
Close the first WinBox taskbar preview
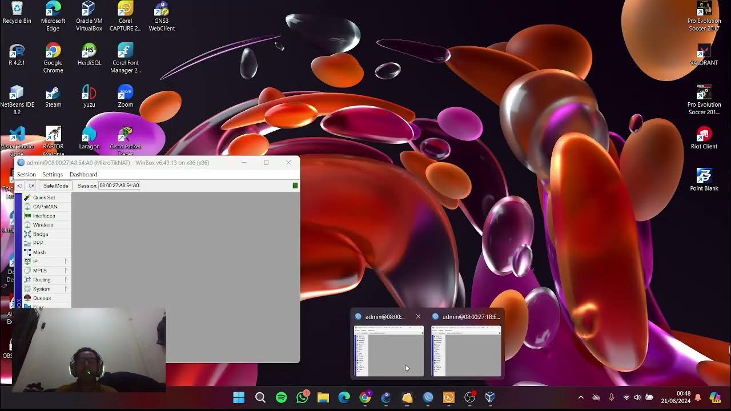pos(418,317)
